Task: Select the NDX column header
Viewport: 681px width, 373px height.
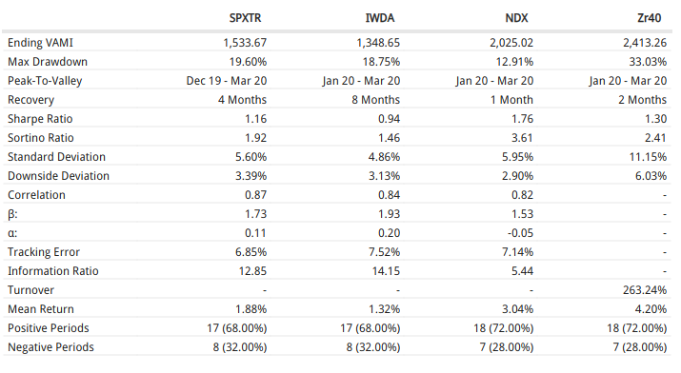Action: 516,18
